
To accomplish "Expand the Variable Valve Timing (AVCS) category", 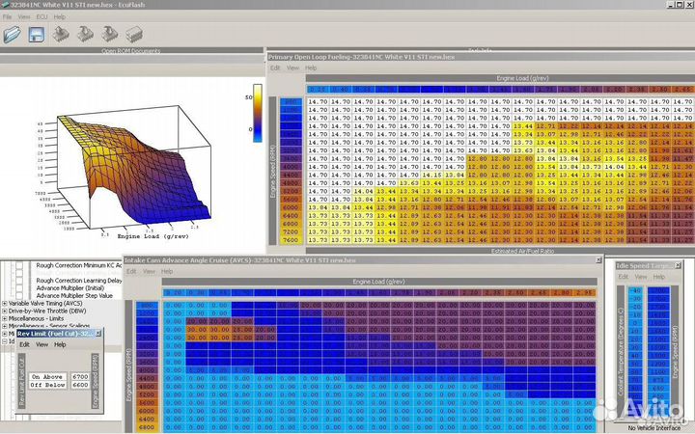I will pyautogui.click(x=5, y=302).
